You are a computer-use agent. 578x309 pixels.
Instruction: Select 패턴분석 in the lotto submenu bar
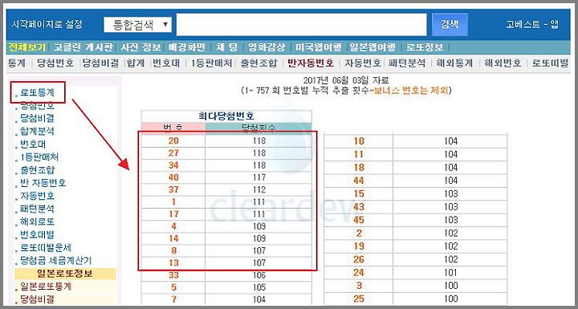click(407, 63)
